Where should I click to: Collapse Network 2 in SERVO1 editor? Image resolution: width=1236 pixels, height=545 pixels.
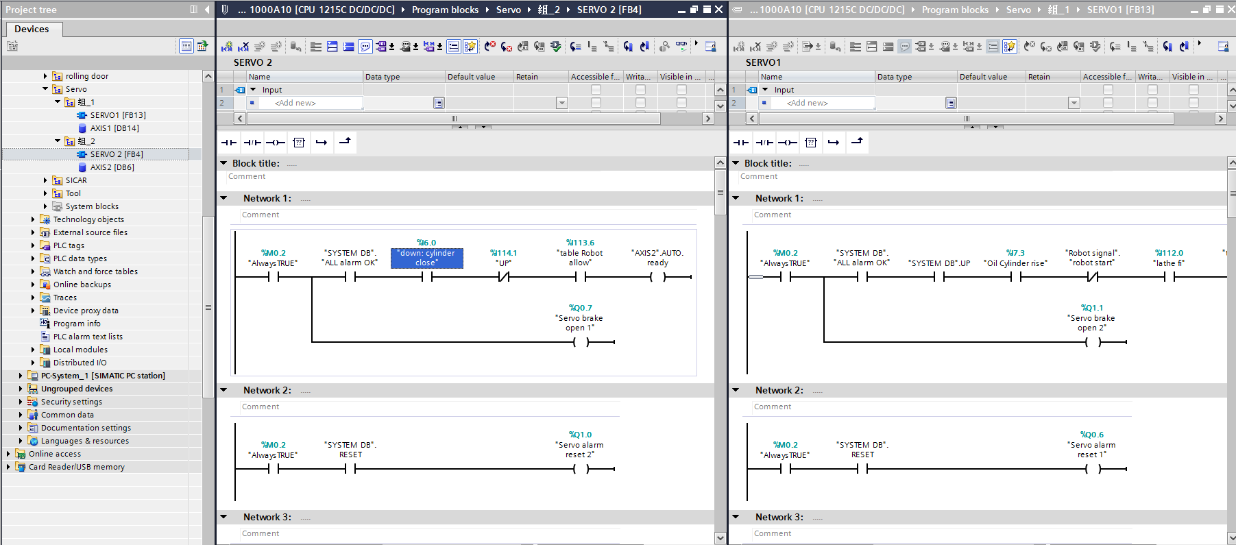tap(736, 390)
